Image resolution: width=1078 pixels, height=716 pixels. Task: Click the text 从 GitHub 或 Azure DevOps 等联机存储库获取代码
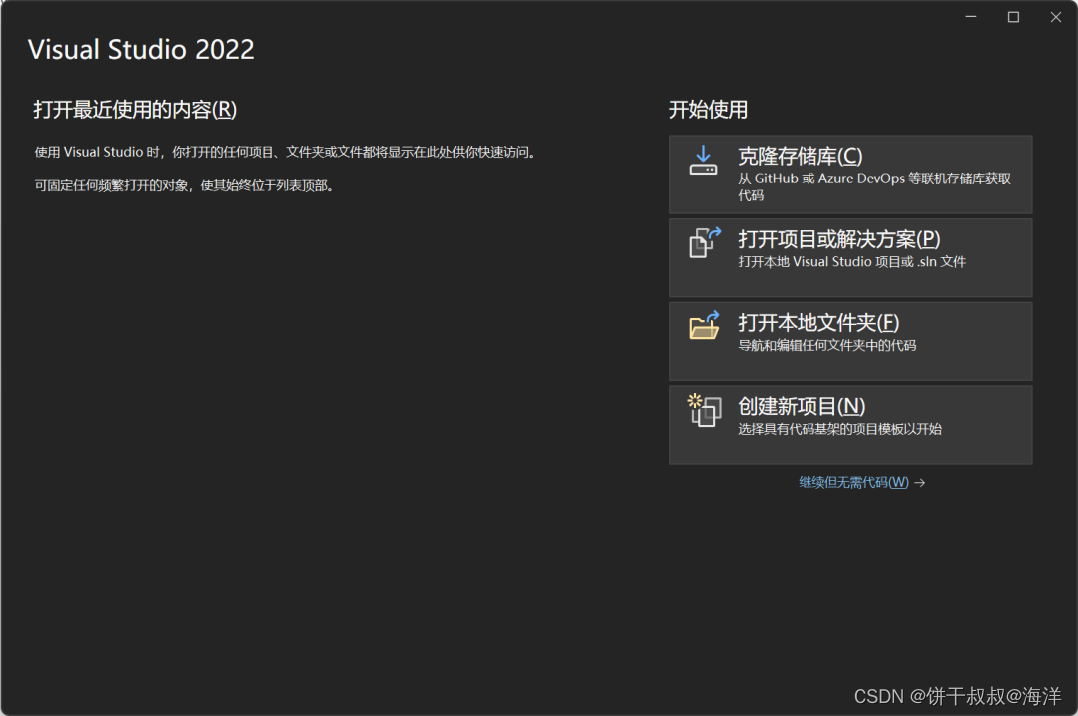click(x=874, y=186)
